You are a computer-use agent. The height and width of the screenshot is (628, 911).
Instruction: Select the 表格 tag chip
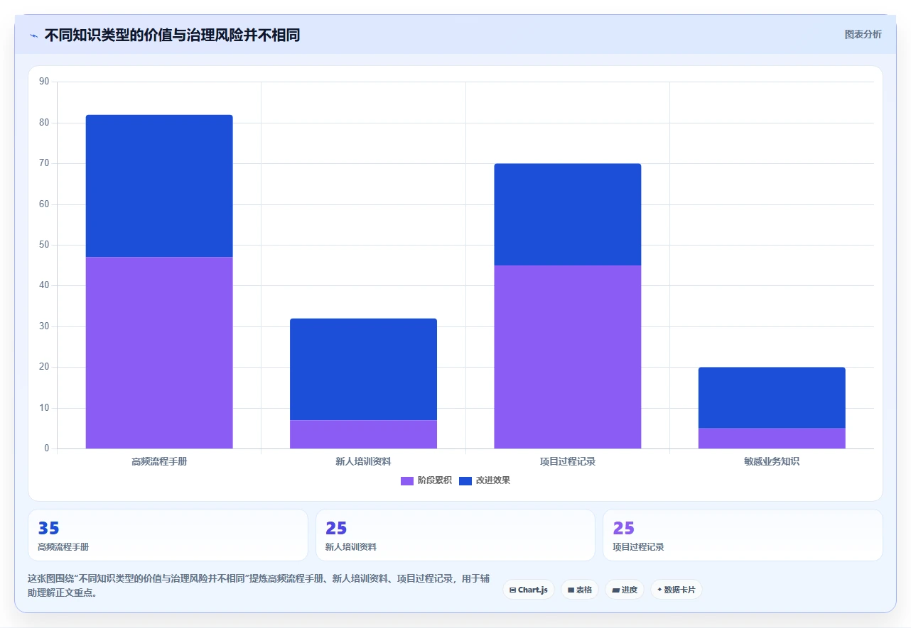coord(580,590)
